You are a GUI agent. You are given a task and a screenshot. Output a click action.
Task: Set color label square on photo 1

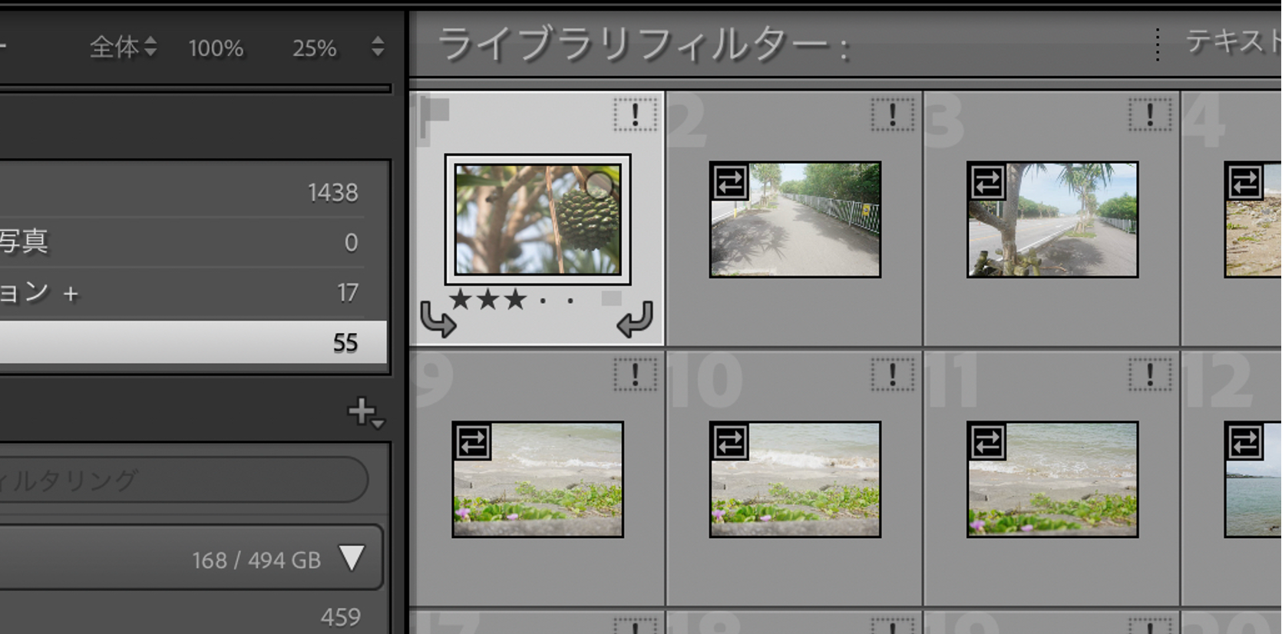(611, 299)
